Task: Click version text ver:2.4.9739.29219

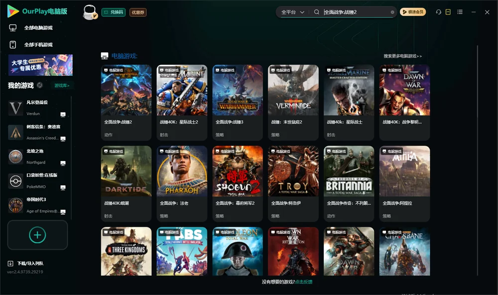Action: (x=25, y=272)
